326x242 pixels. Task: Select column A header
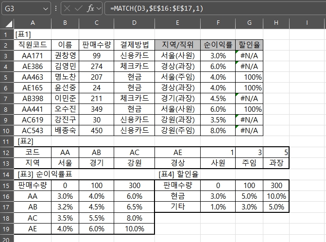(x=33, y=23)
